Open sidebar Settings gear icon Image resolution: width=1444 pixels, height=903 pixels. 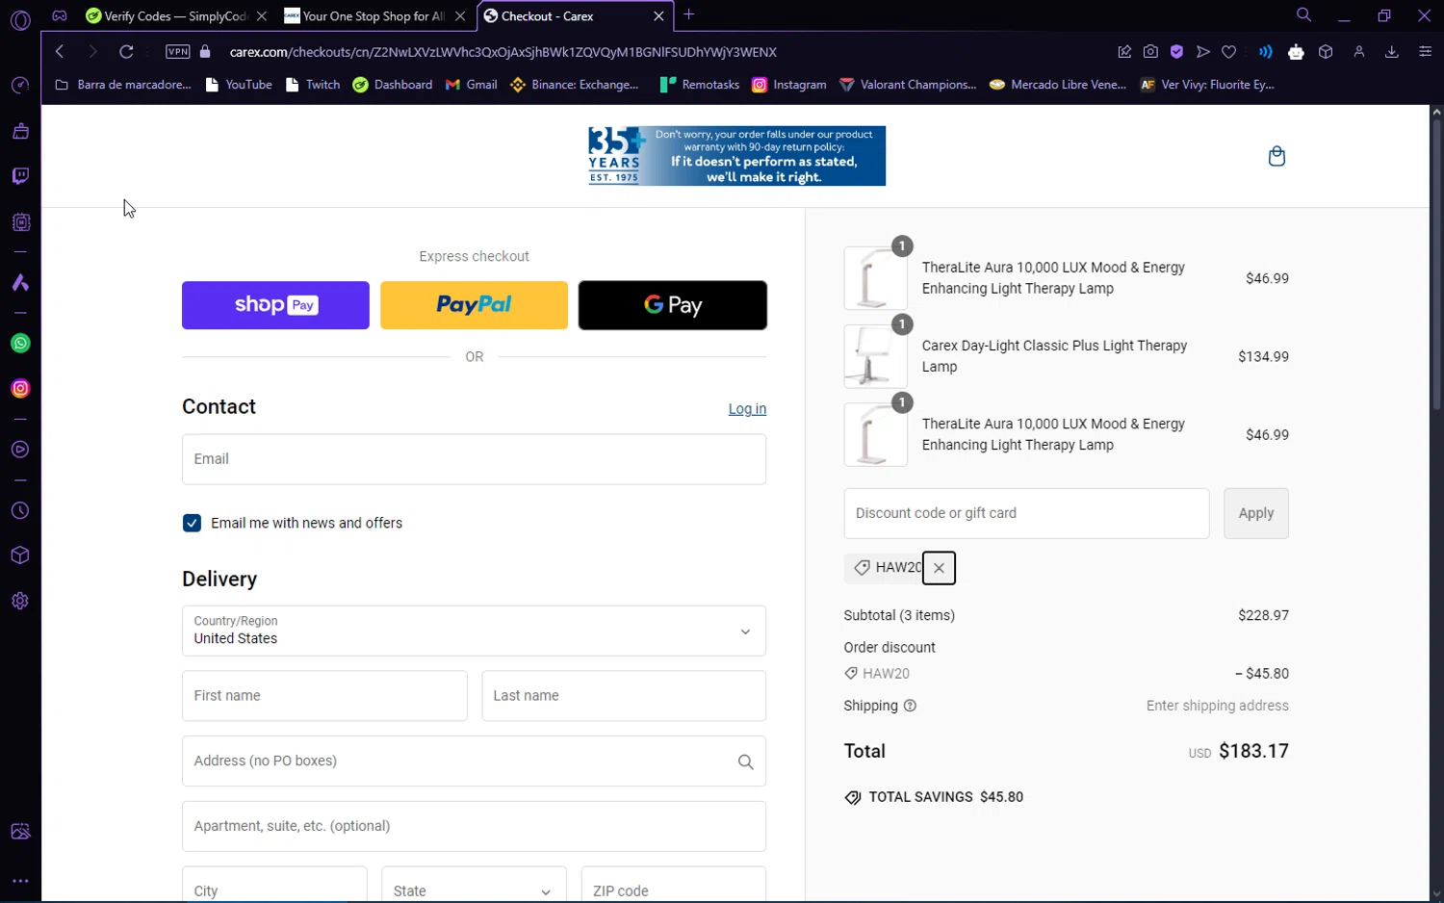(20, 601)
